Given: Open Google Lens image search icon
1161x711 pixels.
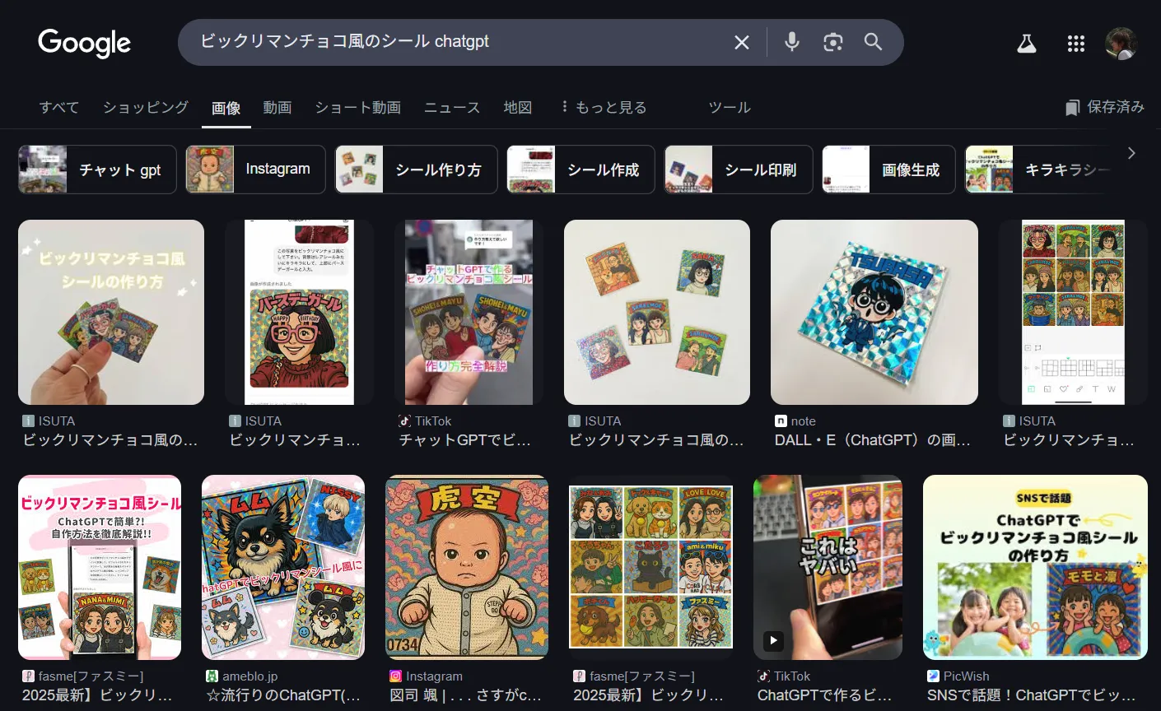Looking at the screenshot, I should (x=832, y=42).
